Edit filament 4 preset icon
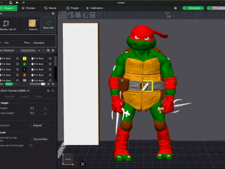Image resolution: width=225 pixels, height=169 pixels. (x=50, y=64)
